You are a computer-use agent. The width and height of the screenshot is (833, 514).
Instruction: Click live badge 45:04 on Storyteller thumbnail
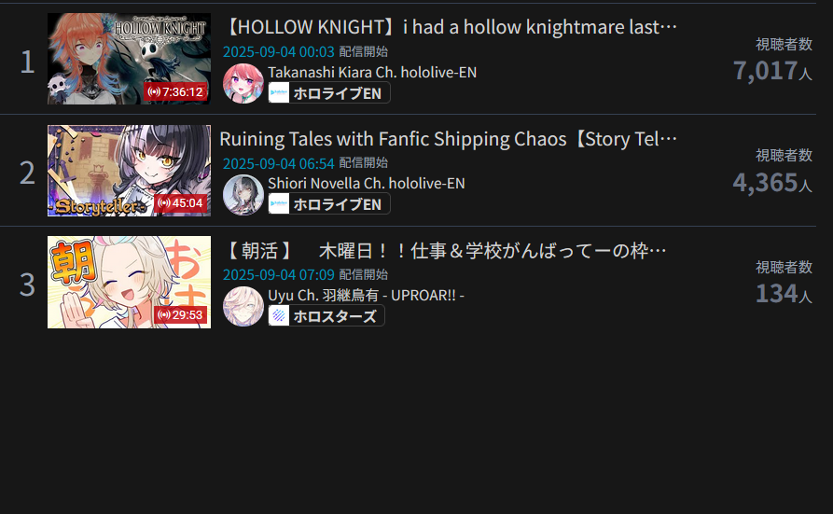coord(181,203)
